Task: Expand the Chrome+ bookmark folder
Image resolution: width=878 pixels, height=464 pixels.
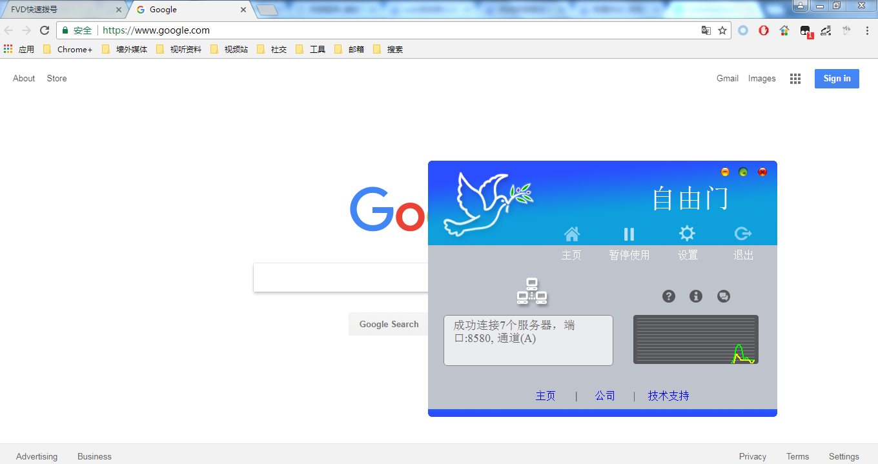Action: click(x=68, y=49)
